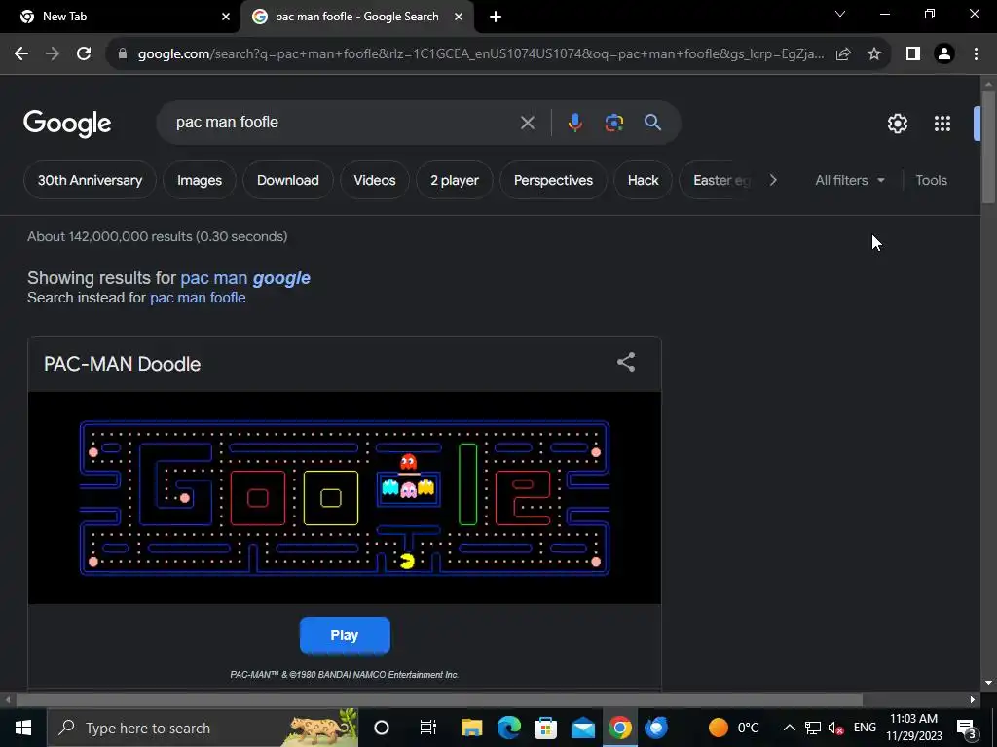Expand the All filters dropdown
The width and height of the screenshot is (997, 747).
[849, 180]
